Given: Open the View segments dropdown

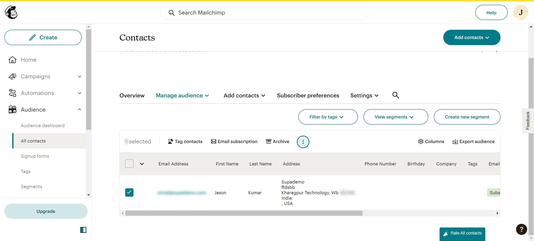Looking at the screenshot, I should pos(395,117).
